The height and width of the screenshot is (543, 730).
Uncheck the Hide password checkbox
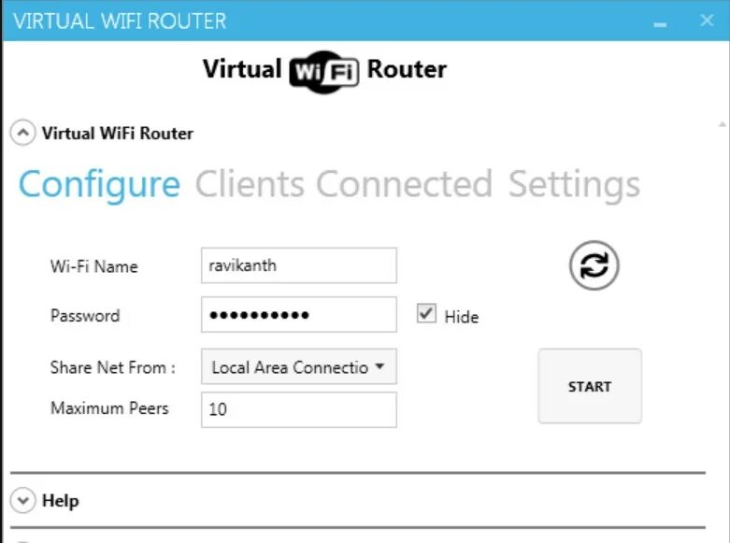pyautogui.click(x=426, y=313)
